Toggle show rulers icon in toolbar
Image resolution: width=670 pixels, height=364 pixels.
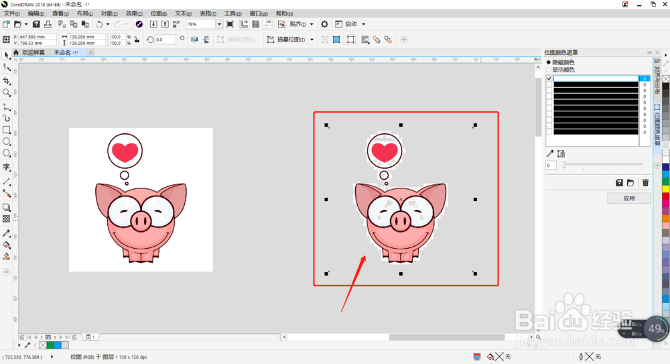tap(244, 24)
